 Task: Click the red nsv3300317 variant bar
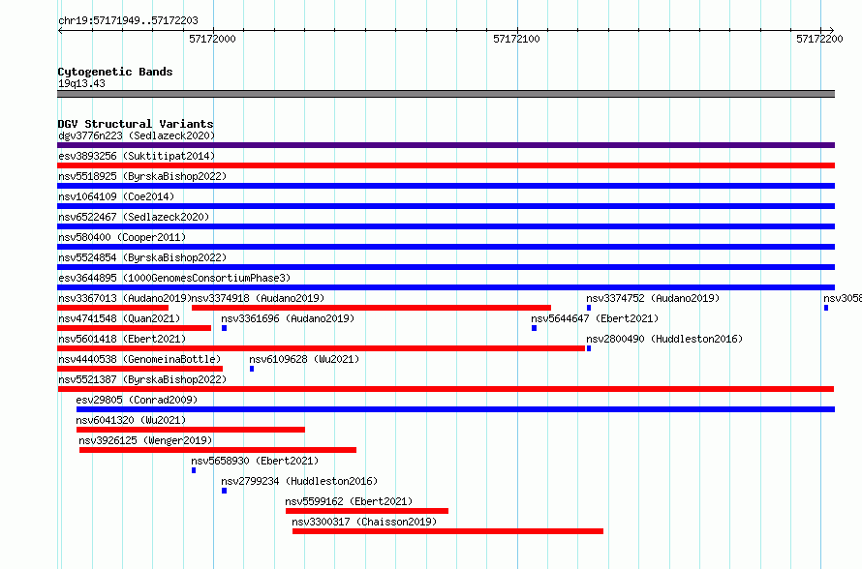coord(447,531)
